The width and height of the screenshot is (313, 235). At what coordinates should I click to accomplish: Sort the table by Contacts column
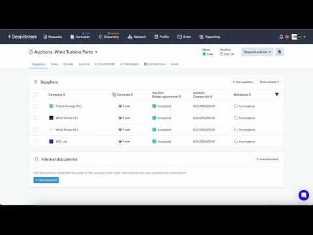[123, 95]
